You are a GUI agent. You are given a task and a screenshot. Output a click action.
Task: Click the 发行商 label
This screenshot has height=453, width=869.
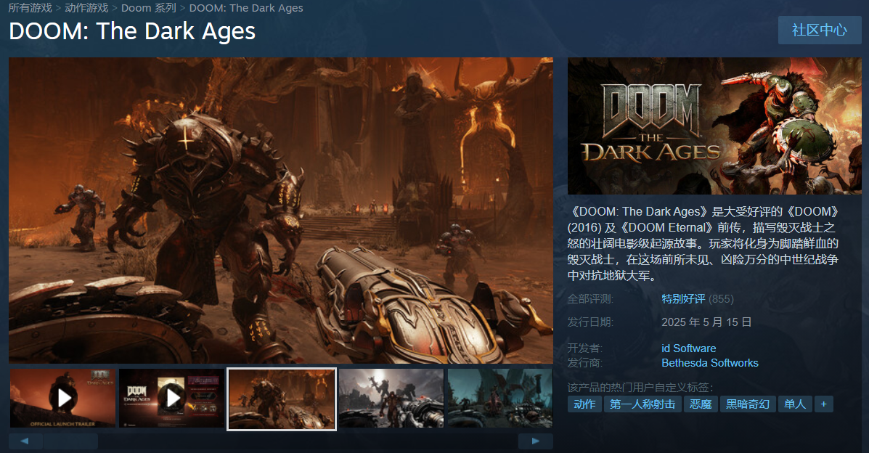(584, 363)
